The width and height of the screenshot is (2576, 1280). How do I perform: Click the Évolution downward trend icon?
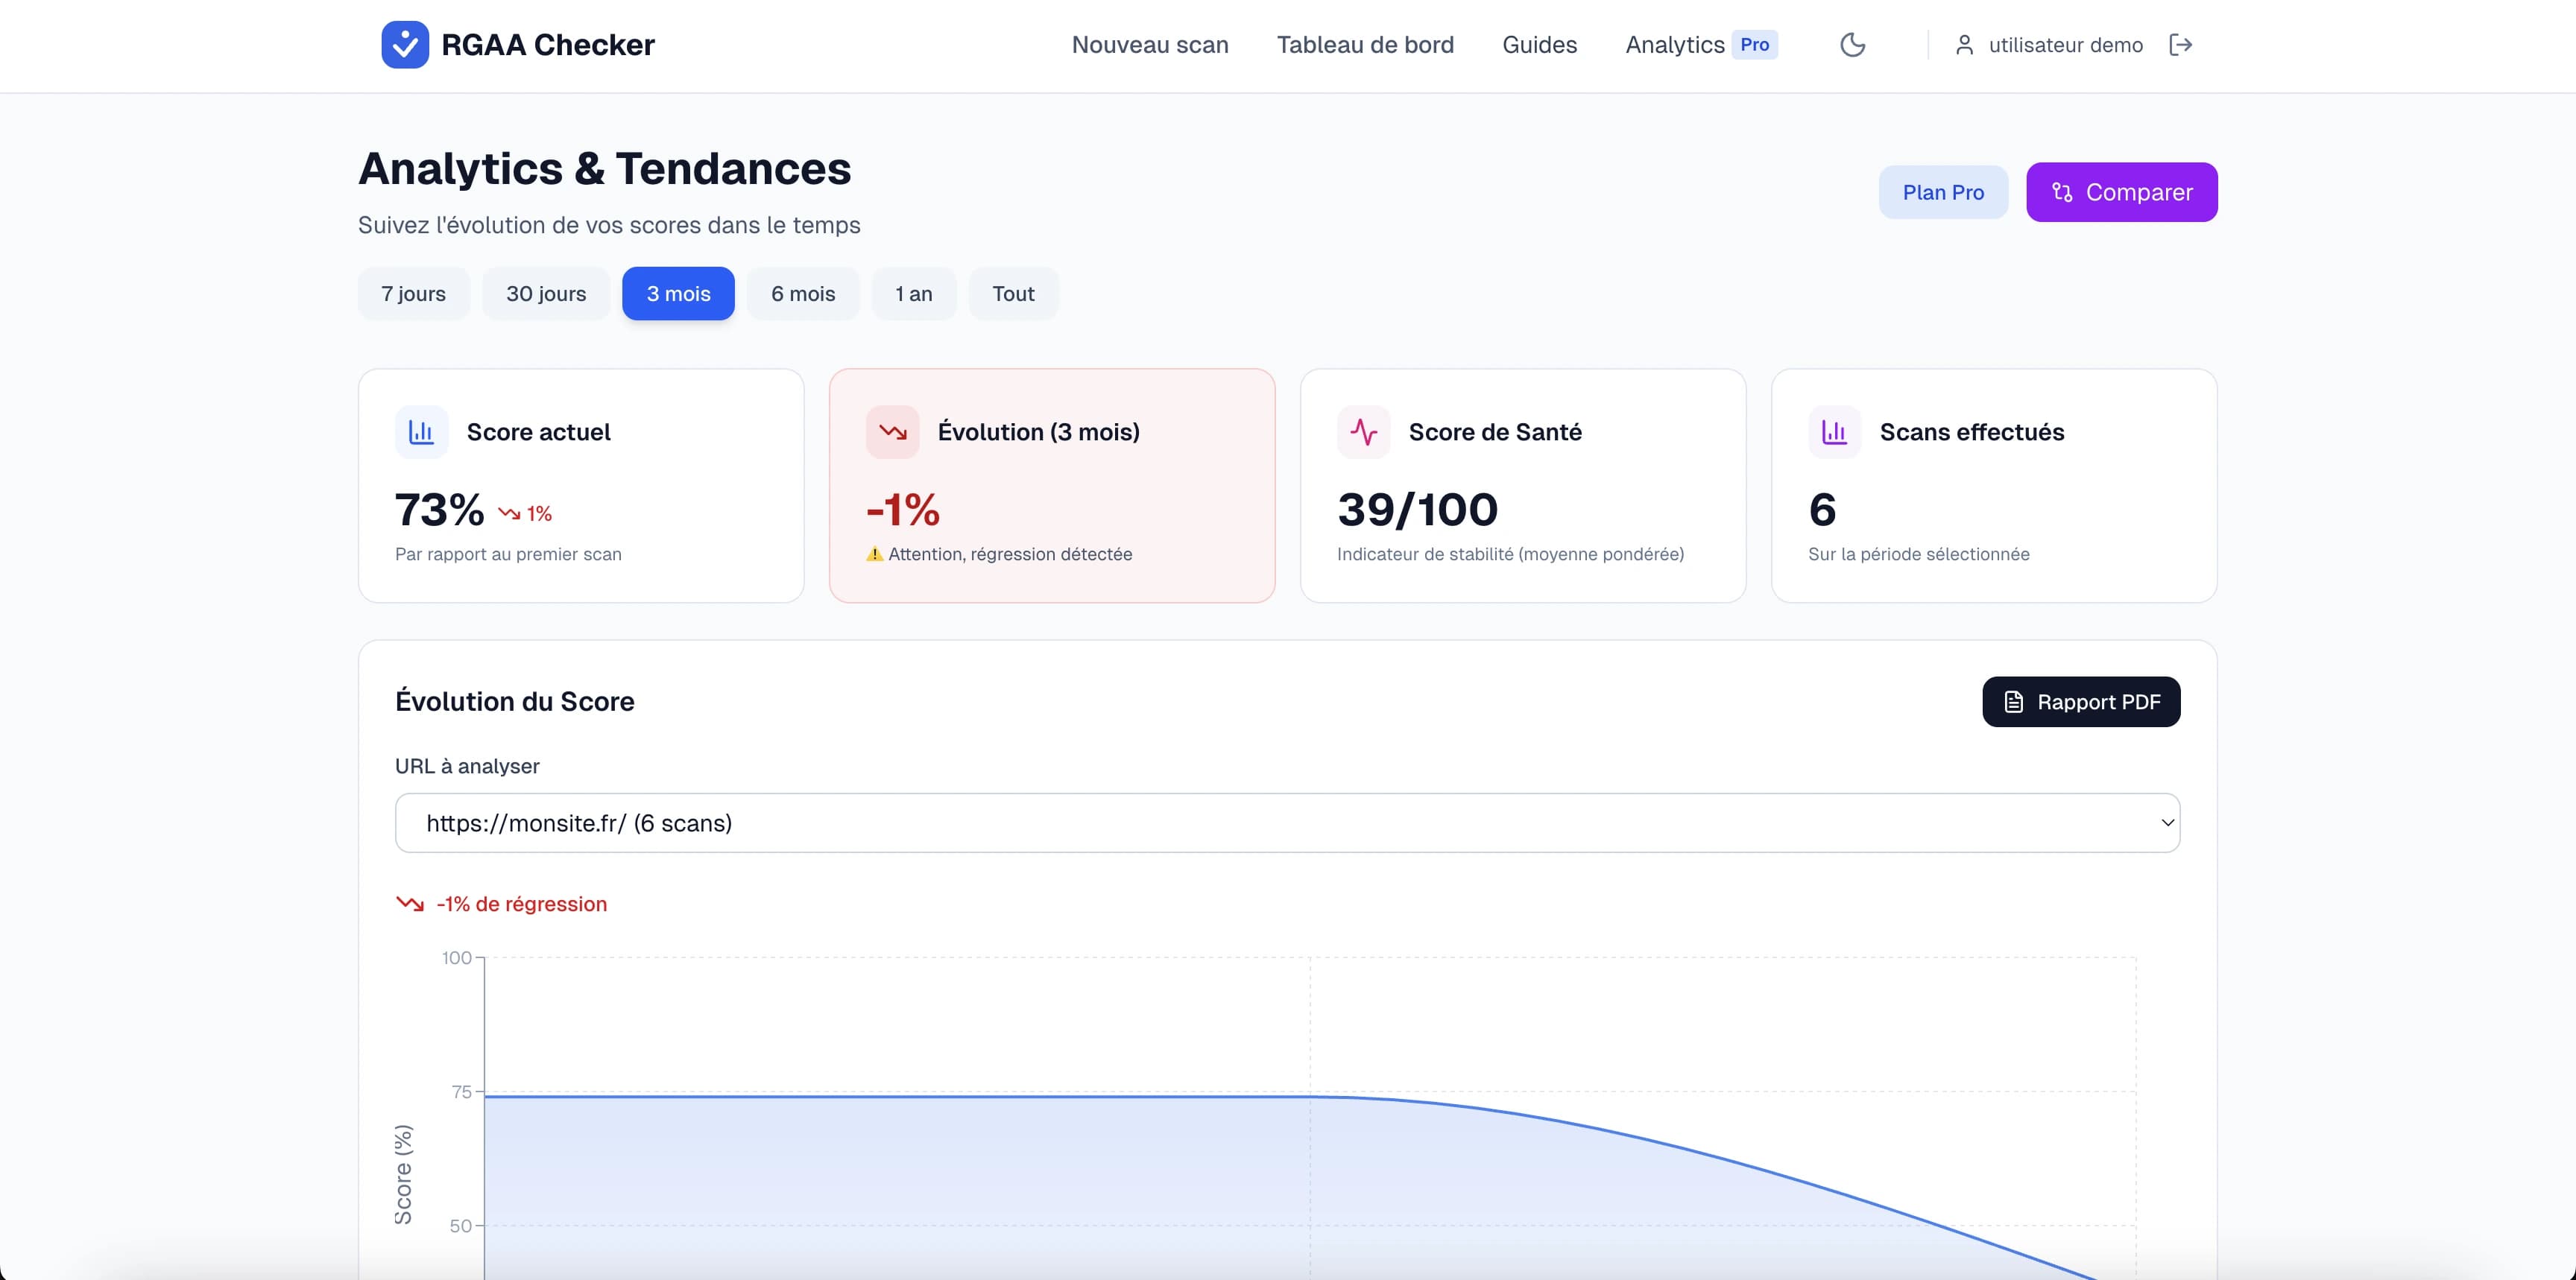coord(892,431)
